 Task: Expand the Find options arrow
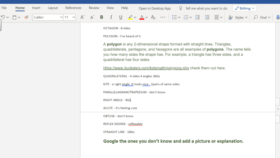(269, 17)
